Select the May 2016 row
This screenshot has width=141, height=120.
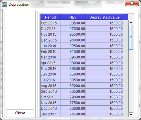(82, 69)
